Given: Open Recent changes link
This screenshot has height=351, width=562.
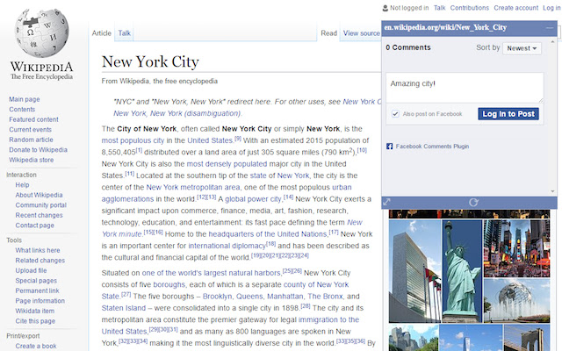Looking at the screenshot, I should 39,215.
